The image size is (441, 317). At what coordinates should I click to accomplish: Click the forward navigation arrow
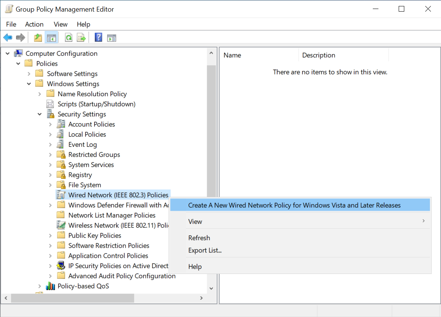[x=20, y=37]
